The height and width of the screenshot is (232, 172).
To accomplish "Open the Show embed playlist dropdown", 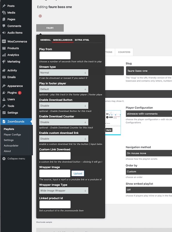I will tap(149, 190).
